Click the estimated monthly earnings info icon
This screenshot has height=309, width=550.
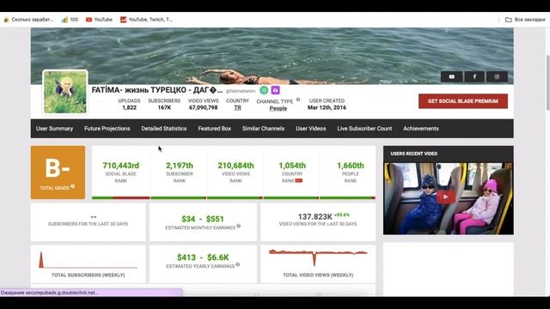point(239,226)
